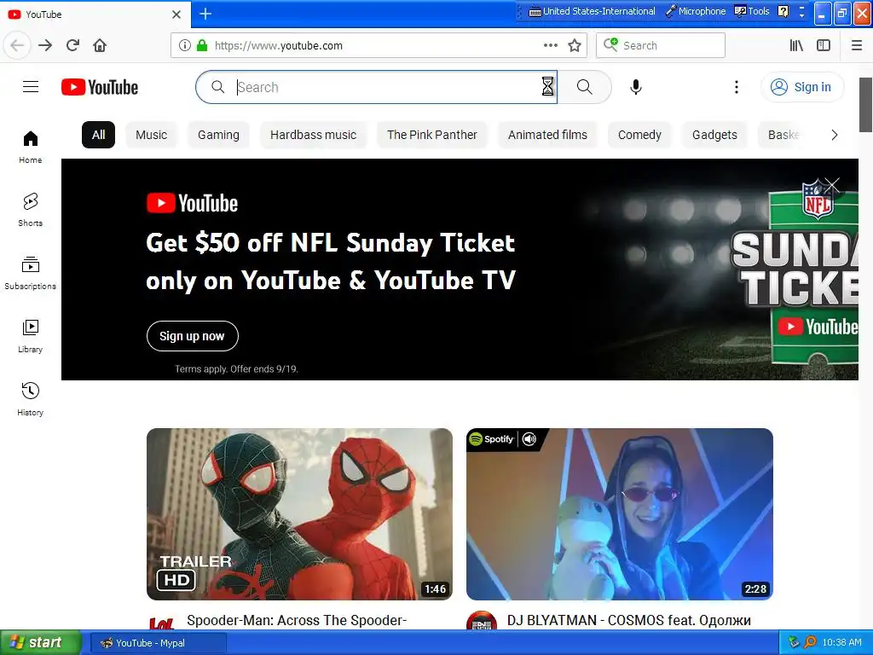Toggle Microphone in the language bar

[696, 11]
